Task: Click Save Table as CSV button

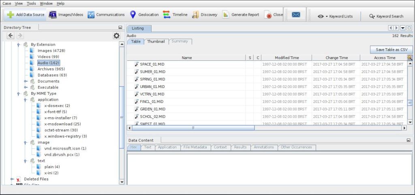Action: [x=391, y=49]
